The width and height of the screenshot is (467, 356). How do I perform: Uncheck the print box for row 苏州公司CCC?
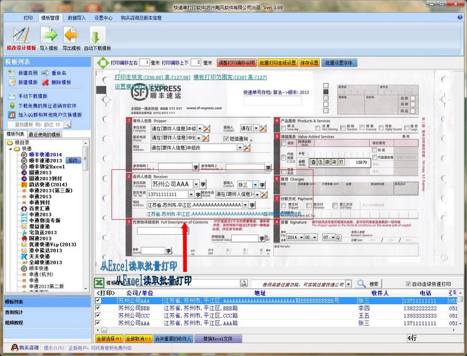point(98,315)
